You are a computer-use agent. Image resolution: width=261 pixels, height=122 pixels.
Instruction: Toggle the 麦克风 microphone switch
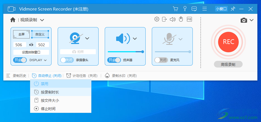click(161, 60)
